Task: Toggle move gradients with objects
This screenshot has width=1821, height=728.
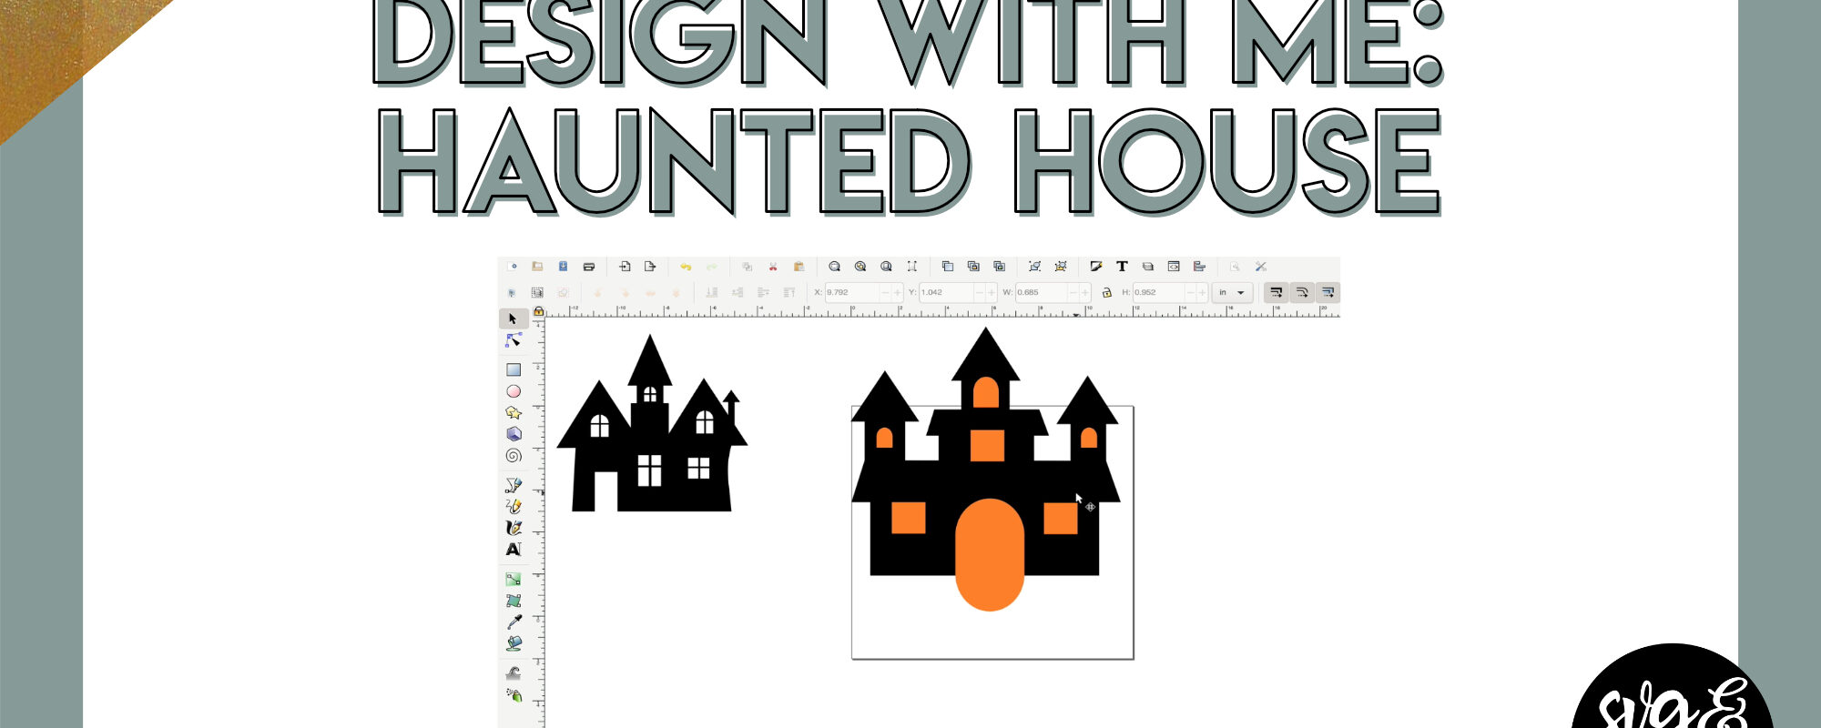Action: click(1328, 292)
